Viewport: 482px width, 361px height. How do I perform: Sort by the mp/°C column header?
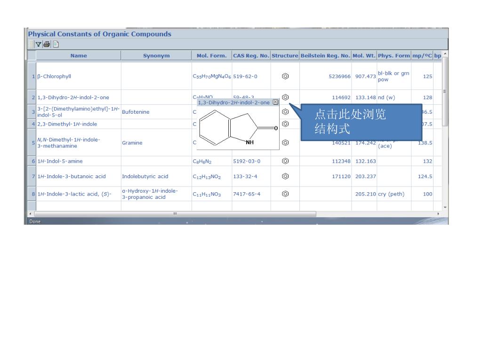coord(422,55)
